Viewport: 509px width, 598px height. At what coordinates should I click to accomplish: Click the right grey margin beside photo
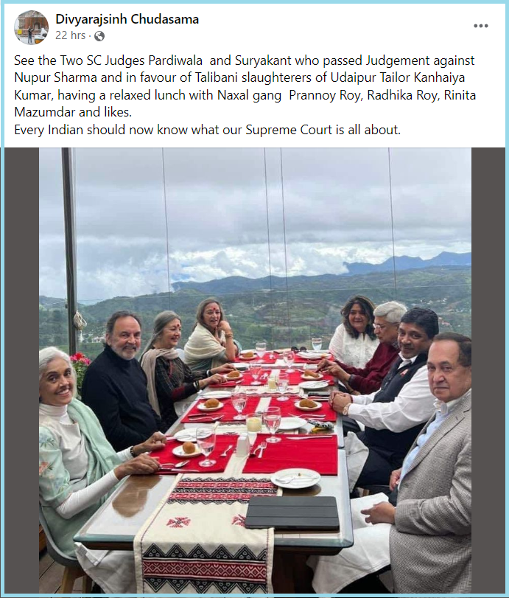[488, 370]
